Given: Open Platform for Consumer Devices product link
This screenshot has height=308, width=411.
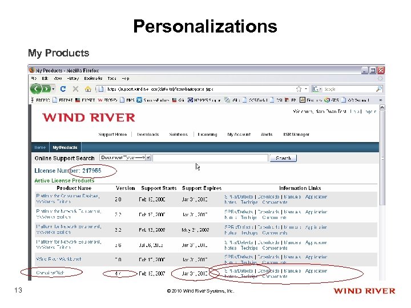Looking at the screenshot, I should pos(67,199).
